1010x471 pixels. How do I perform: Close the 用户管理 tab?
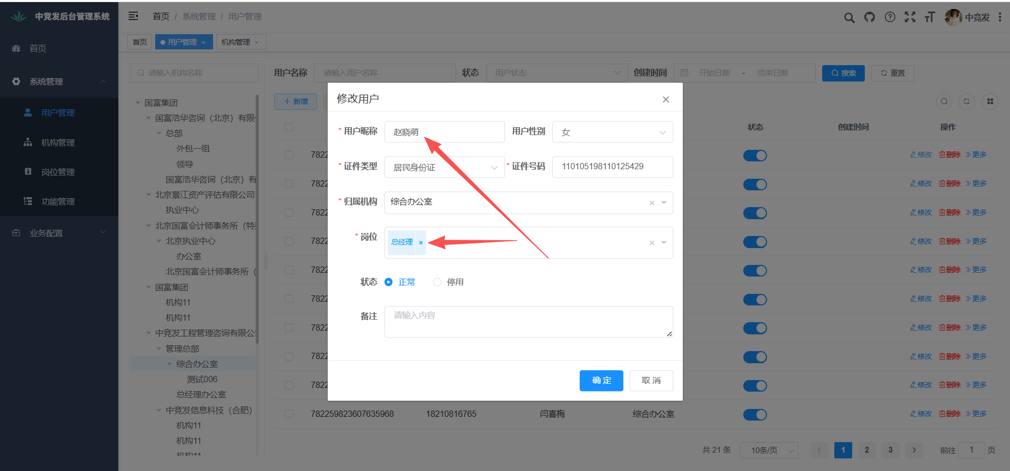point(204,43)
